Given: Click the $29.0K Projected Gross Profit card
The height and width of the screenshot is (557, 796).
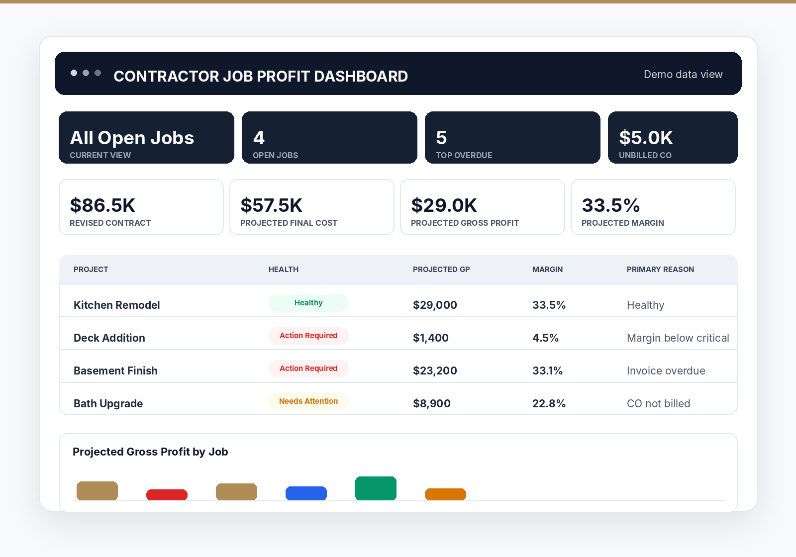Looking at the screenshot, I should coord(483,207).
